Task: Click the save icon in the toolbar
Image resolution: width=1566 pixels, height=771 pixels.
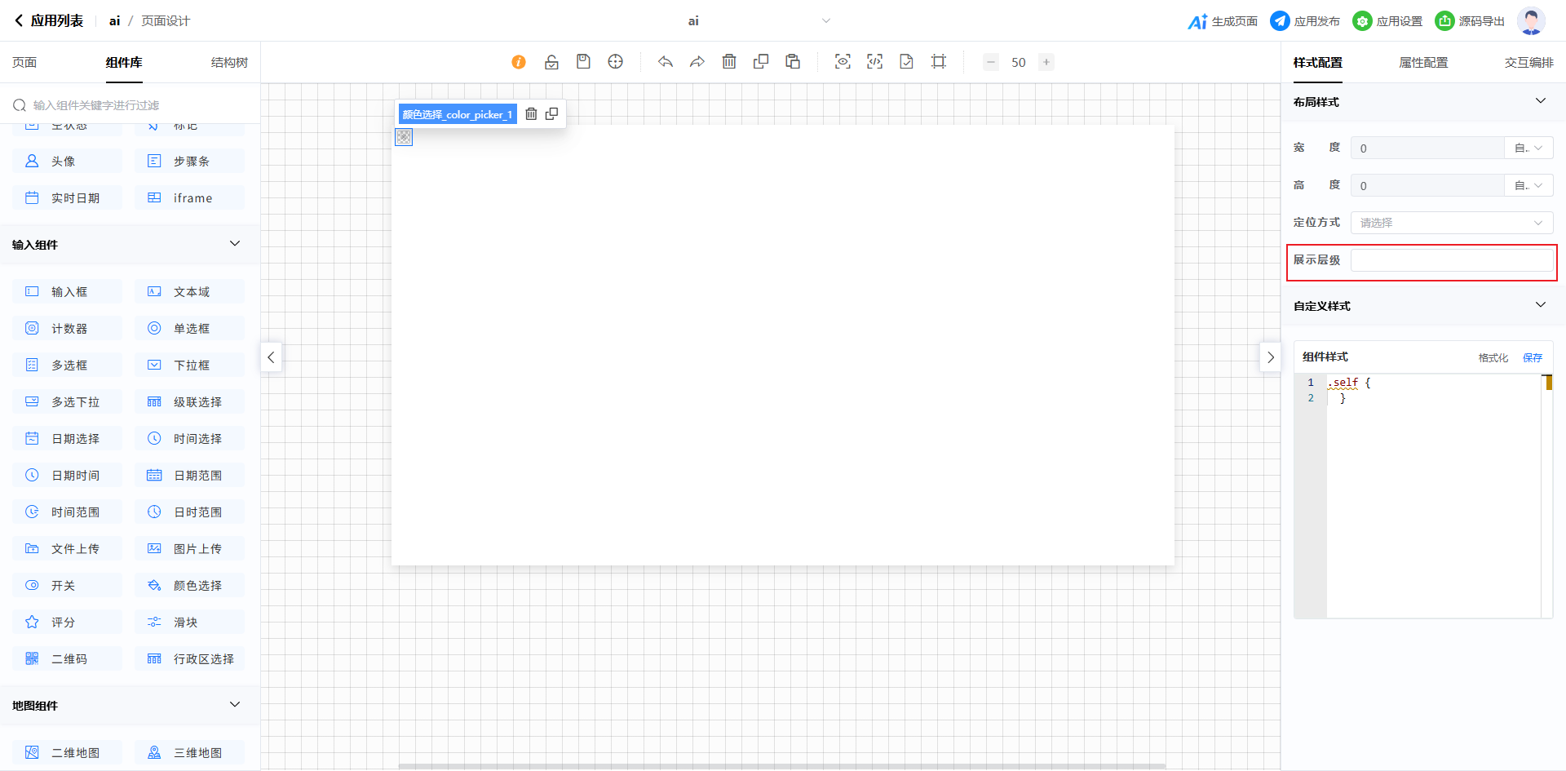Action: (583, 62)
